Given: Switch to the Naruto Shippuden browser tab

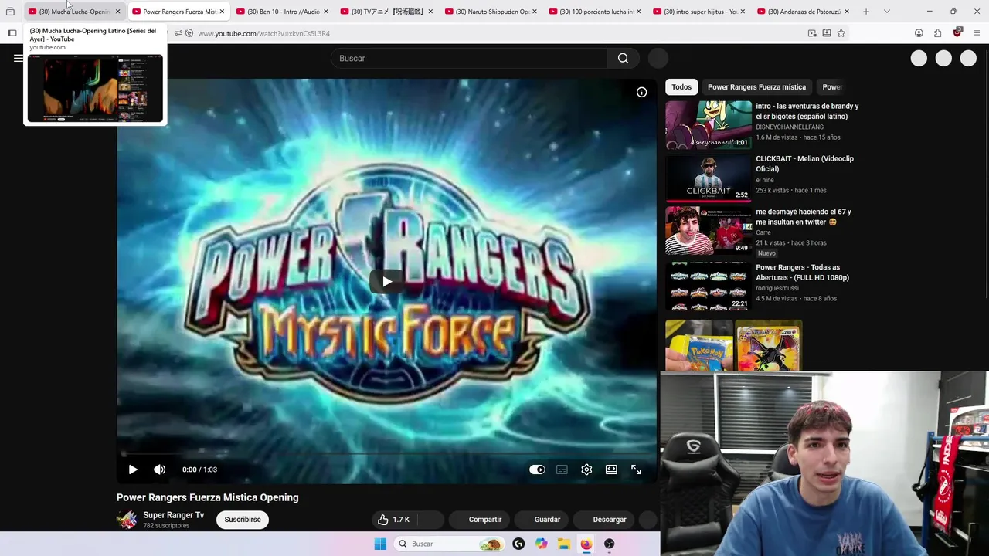Looking at the screenshot, I should pyautogui.click(x=491, y=12).
